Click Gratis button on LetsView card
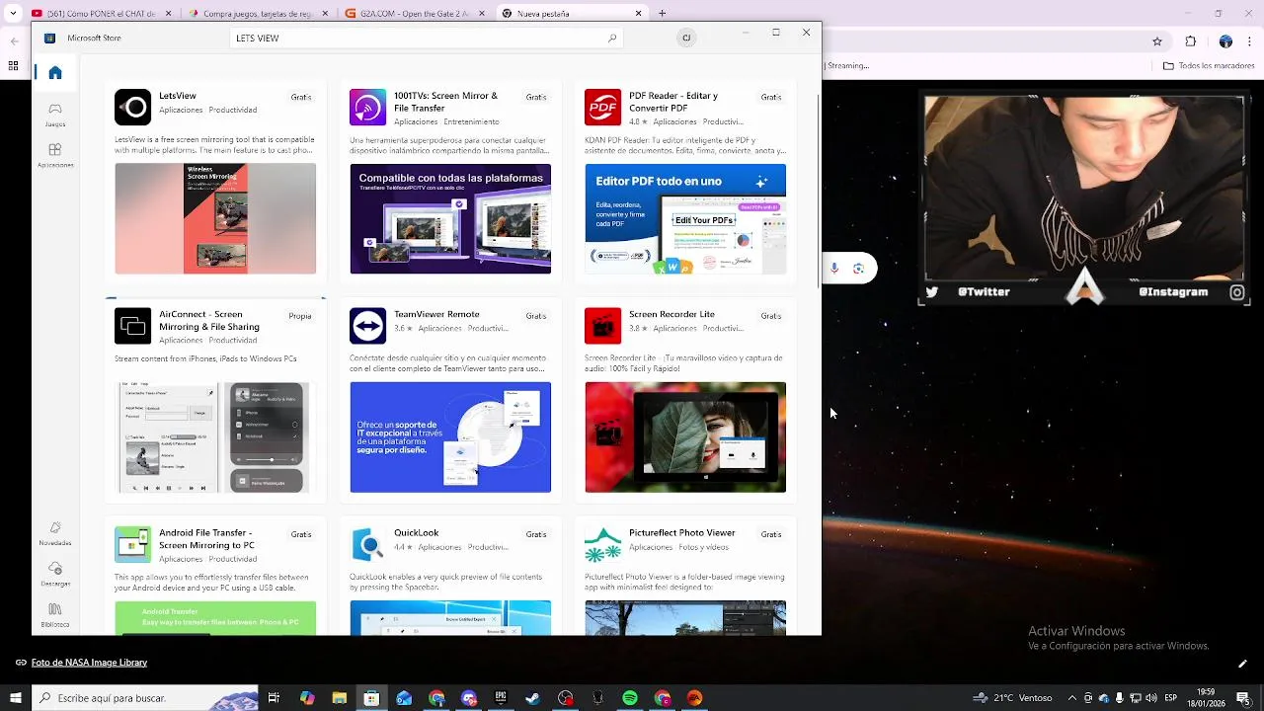The height and width of the screenshot is (711, 1264). pos(301,97)
